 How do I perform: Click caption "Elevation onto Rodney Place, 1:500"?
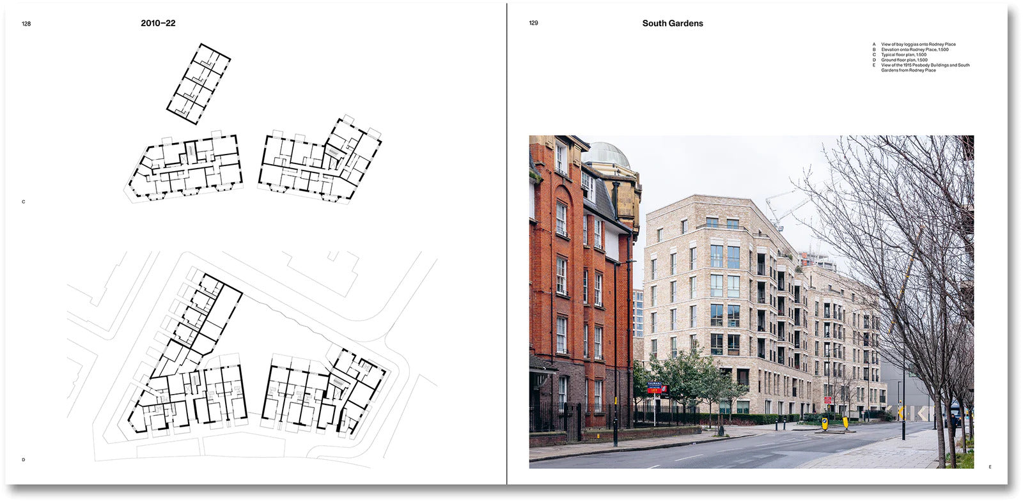(x=915, y=50)
